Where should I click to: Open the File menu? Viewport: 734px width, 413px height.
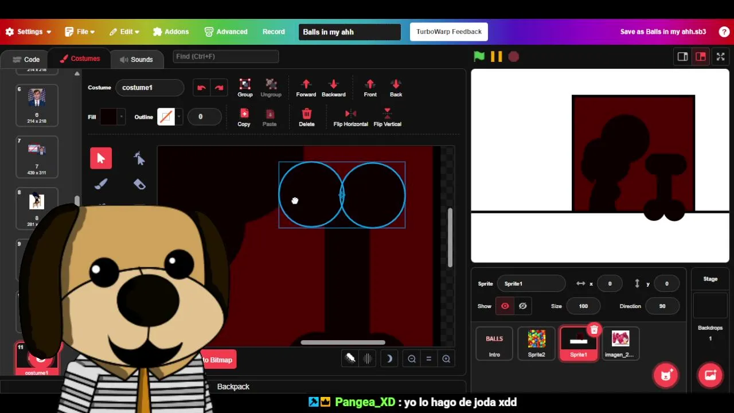tap(80, 32)
